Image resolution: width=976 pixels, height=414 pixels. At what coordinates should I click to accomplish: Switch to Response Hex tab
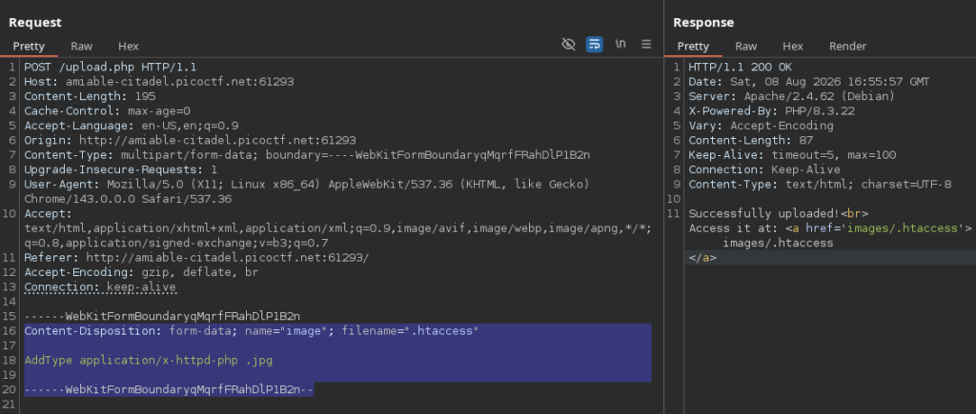click(792, 46)
